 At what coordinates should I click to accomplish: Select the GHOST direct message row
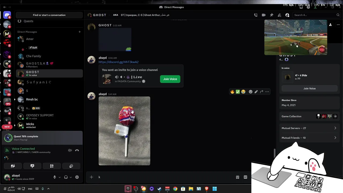coord(50,73)
